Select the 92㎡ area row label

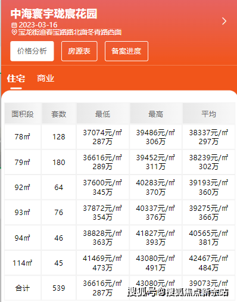click(22, 187)
